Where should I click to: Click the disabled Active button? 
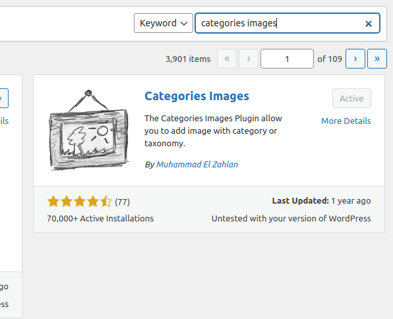(351, 98)
